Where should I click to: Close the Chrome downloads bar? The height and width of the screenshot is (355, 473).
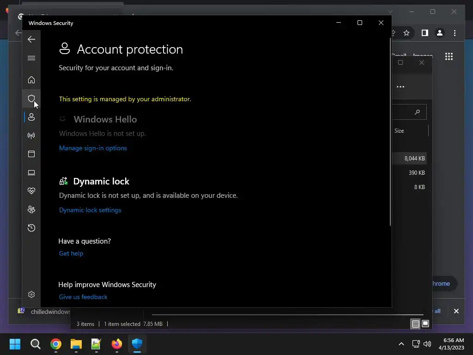click(456, 311)
